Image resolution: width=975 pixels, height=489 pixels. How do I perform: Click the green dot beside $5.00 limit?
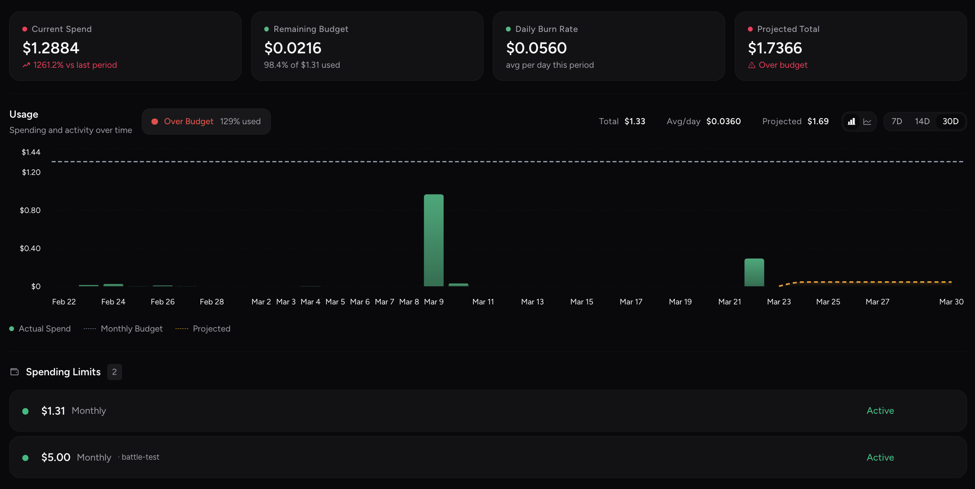coord(25,458)
